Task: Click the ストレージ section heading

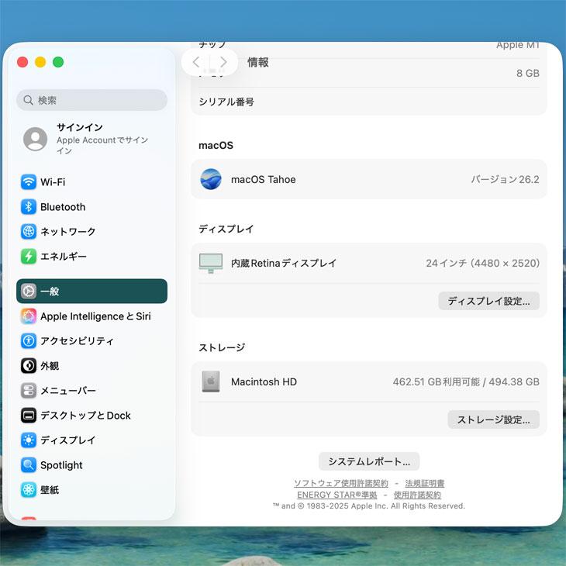Action: (x=222, y=347)
